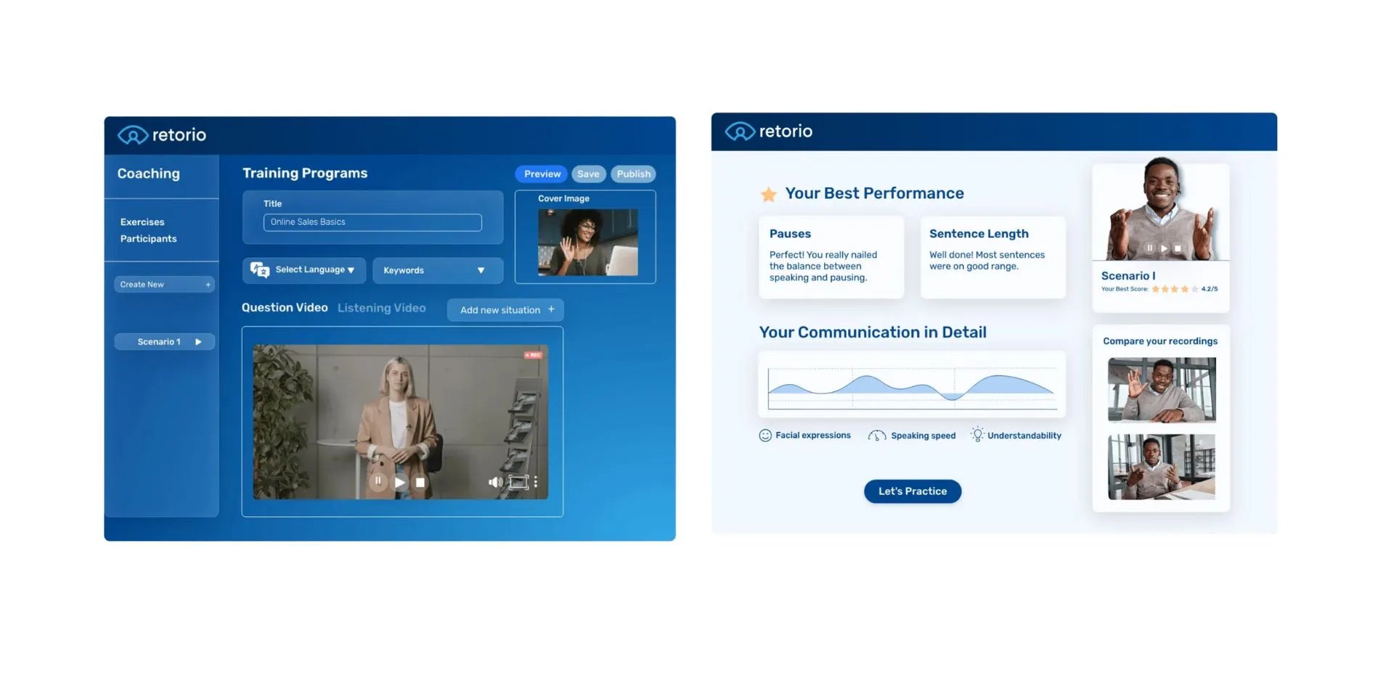Click the star icon next to Your Best Performance
Image resolution: width=1394 pixels, height=697 pixels.
pyautogui.click(x=768, y=193)
